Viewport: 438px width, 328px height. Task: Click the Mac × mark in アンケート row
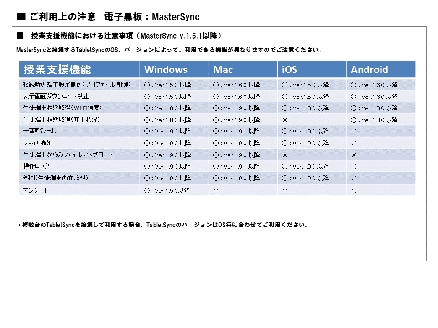(x=216, y=190)
